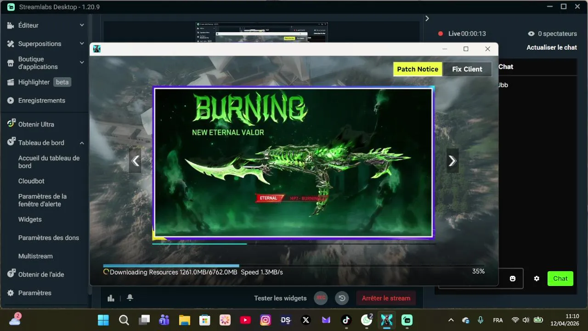Click the chat message input field
This screenshot has height=331, width=588.
tap(481, 279)
